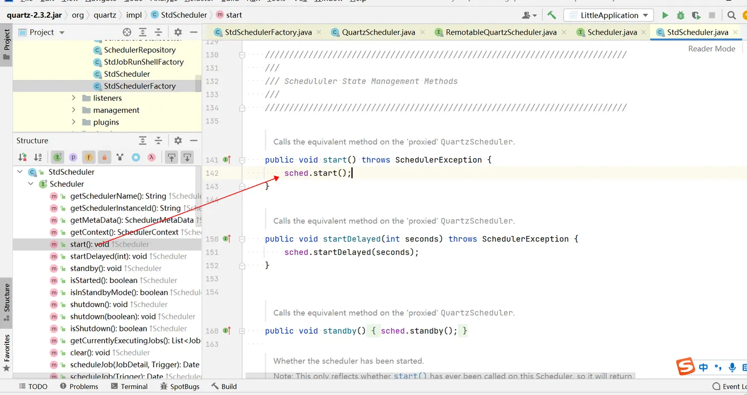Image resolution: width=747 pixels, height=395 pixels.
Task: Collapse the StdScheduler node in Structure
Action: tap(20, 172)
